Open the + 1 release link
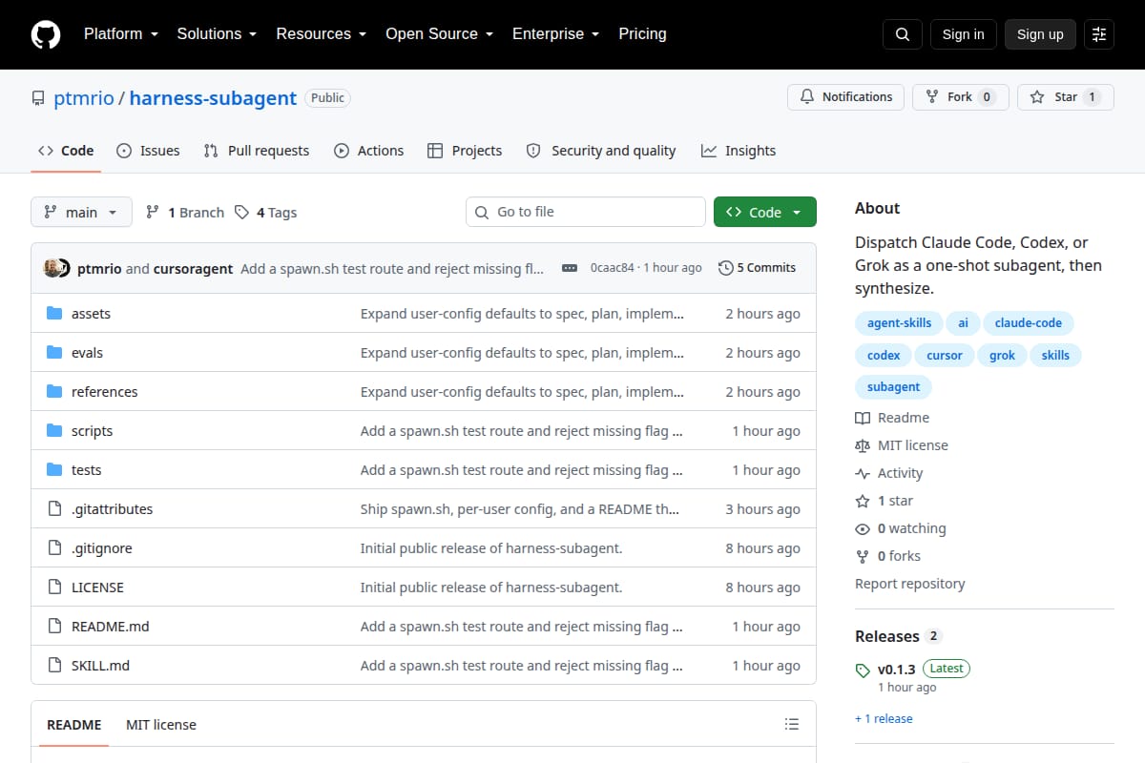 click(x=884, y=719)
